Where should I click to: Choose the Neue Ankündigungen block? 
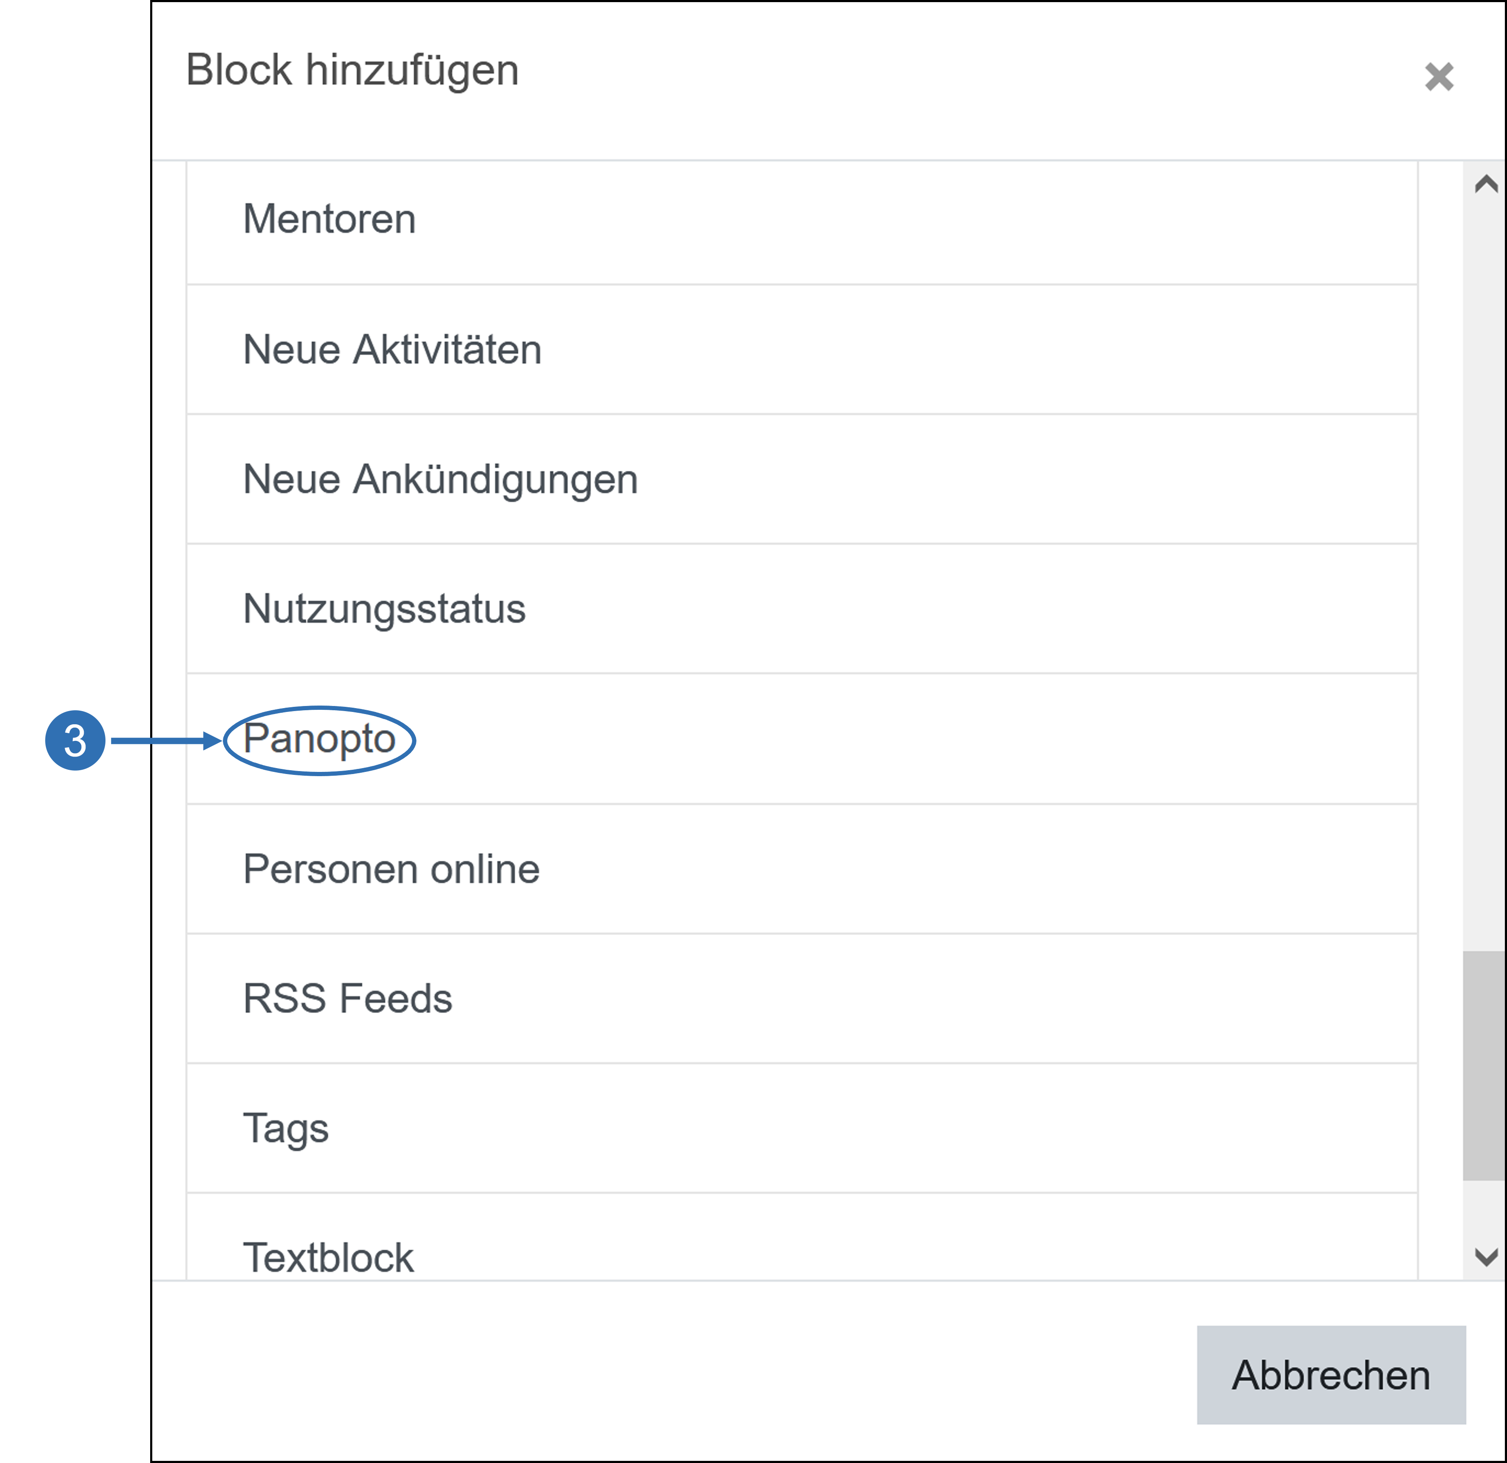tap(802, 480)
